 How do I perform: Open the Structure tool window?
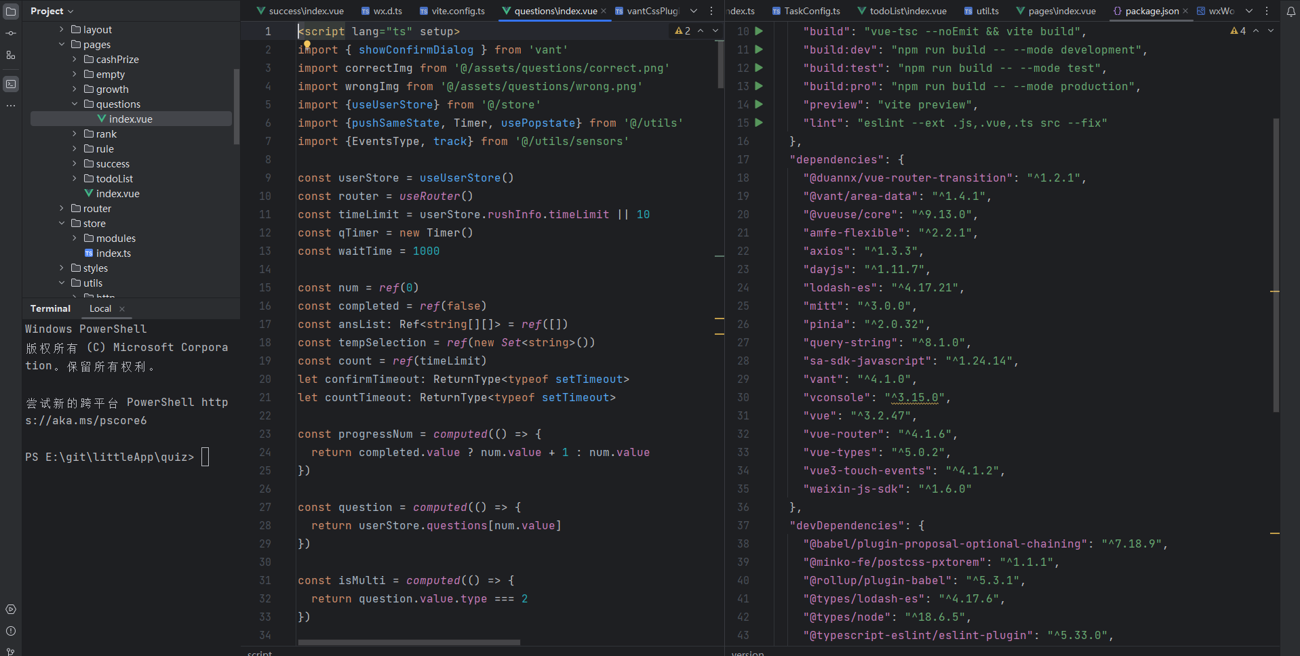coord(11,56)
